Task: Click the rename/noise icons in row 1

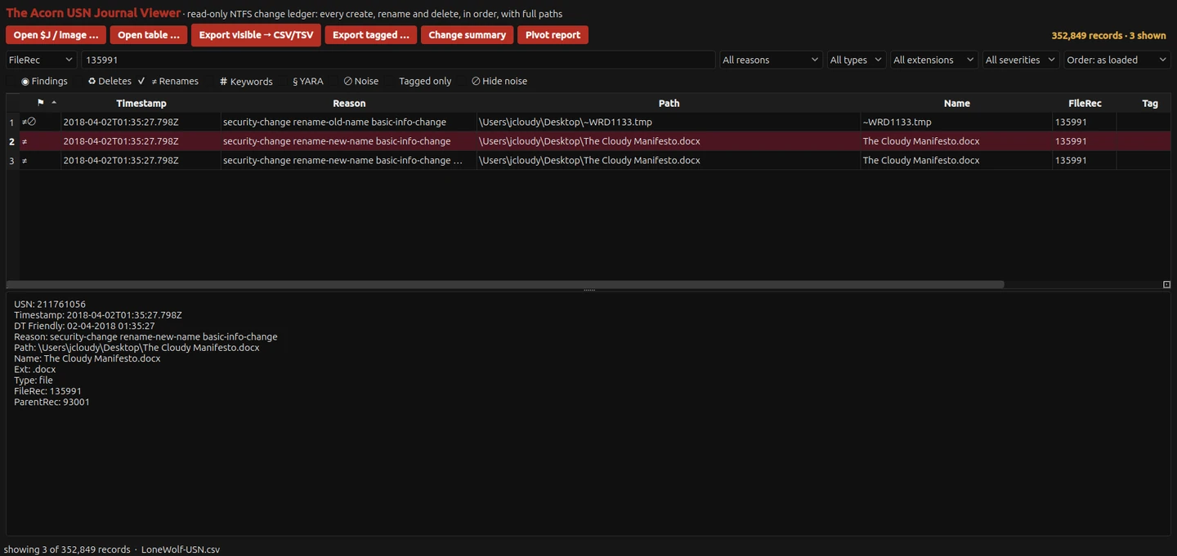Action: click(x=29, y=122)
